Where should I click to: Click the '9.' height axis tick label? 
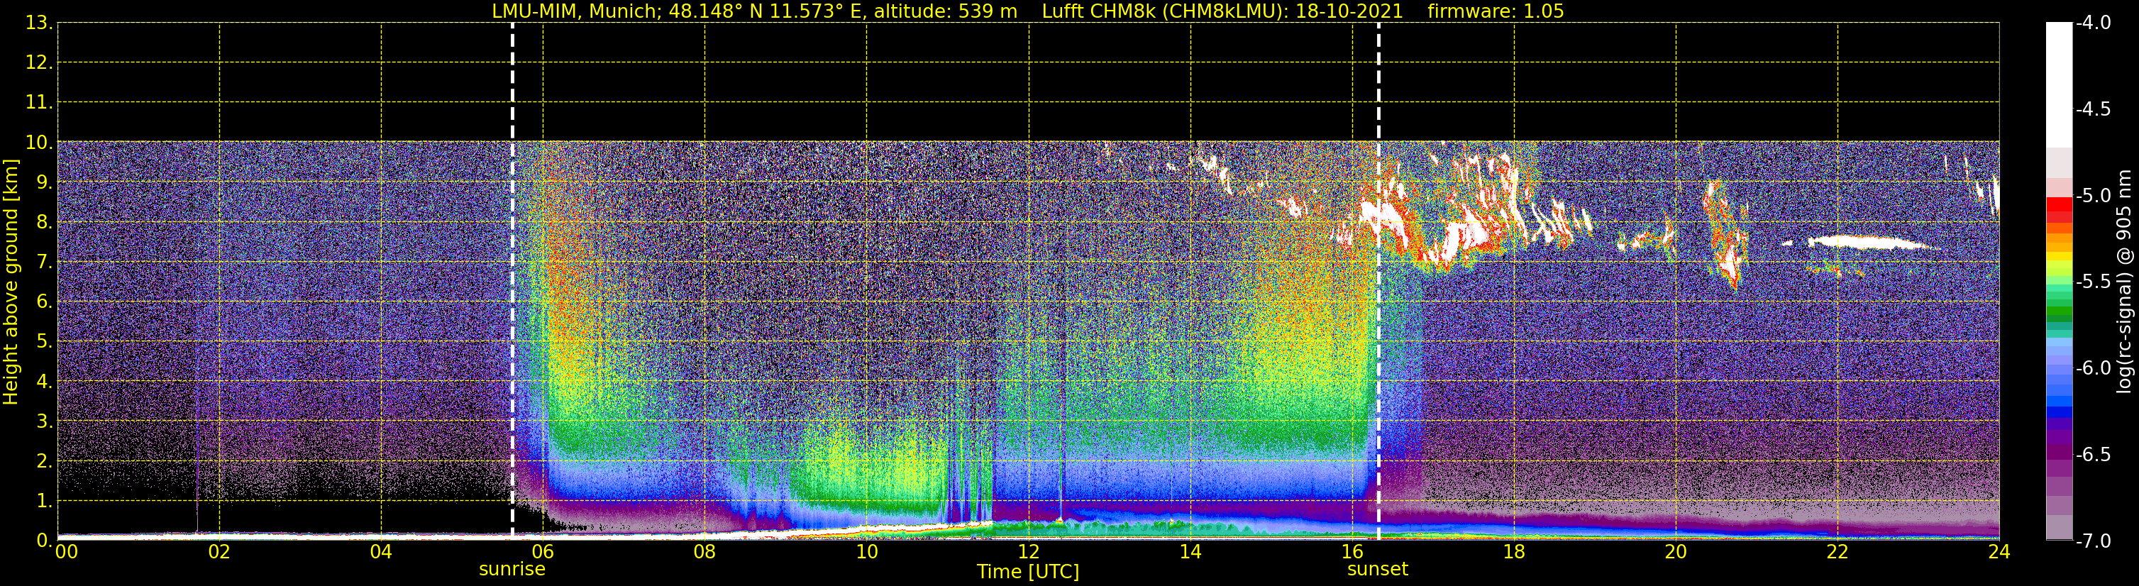44,182
